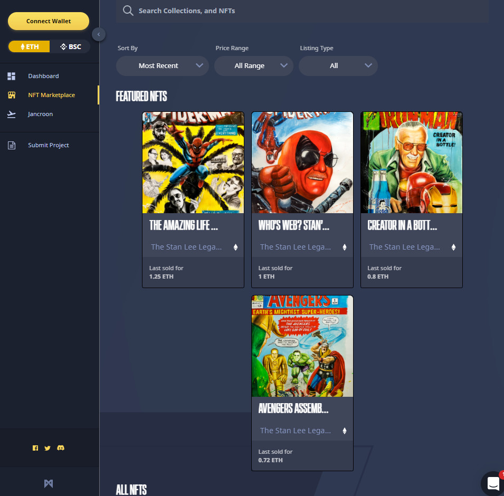The width and height of the screenshot is (504, 496).
Task: Open The Amazing Life NFT title
Action: point(184,225)
